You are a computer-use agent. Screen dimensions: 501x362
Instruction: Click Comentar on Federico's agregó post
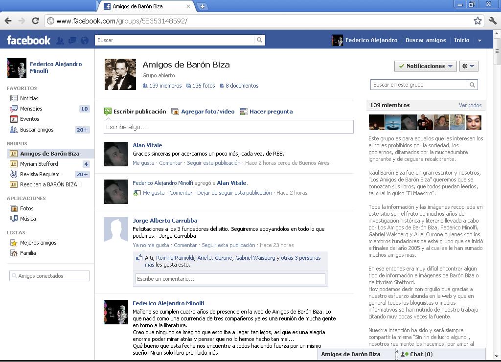[x=181, y=193]
